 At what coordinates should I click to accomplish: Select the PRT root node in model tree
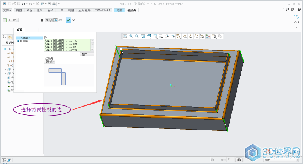pyautogui.click(x=9, y=49)
